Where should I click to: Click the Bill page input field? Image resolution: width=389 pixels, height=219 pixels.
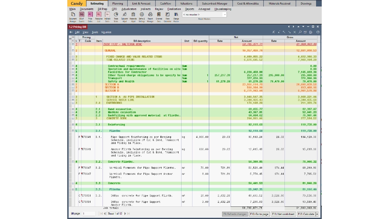point(89,214)
